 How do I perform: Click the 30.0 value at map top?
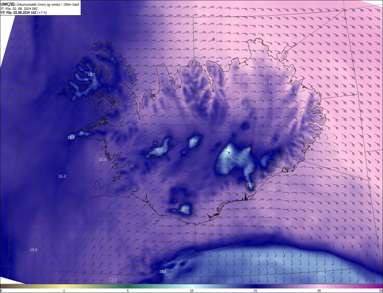coord(204,10)
